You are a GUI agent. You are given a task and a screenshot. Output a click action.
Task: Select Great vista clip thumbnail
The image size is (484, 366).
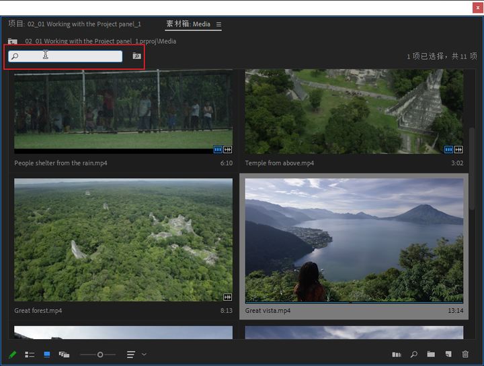tap(354, 240)
